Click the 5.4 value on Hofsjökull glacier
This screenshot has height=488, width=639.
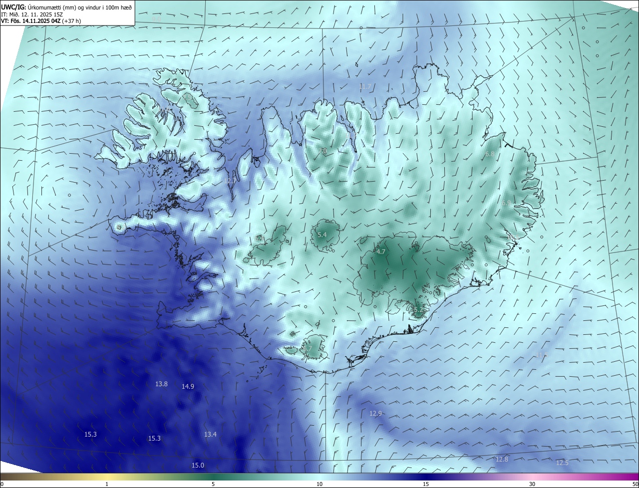(x=322, y=235)
